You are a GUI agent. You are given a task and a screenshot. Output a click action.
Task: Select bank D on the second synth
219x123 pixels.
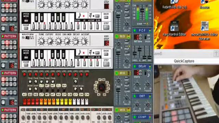pyautogui.click(x=15, y=56)
